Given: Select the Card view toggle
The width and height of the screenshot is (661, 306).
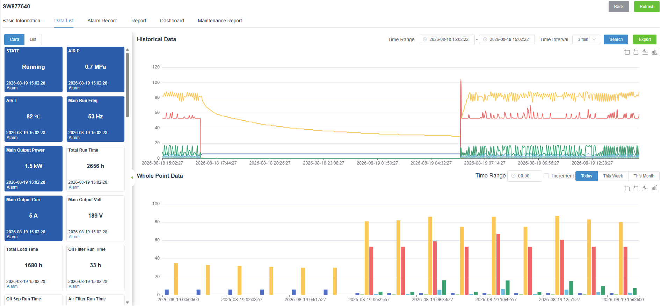Looking at the screenshot, I should coord(14,39).
